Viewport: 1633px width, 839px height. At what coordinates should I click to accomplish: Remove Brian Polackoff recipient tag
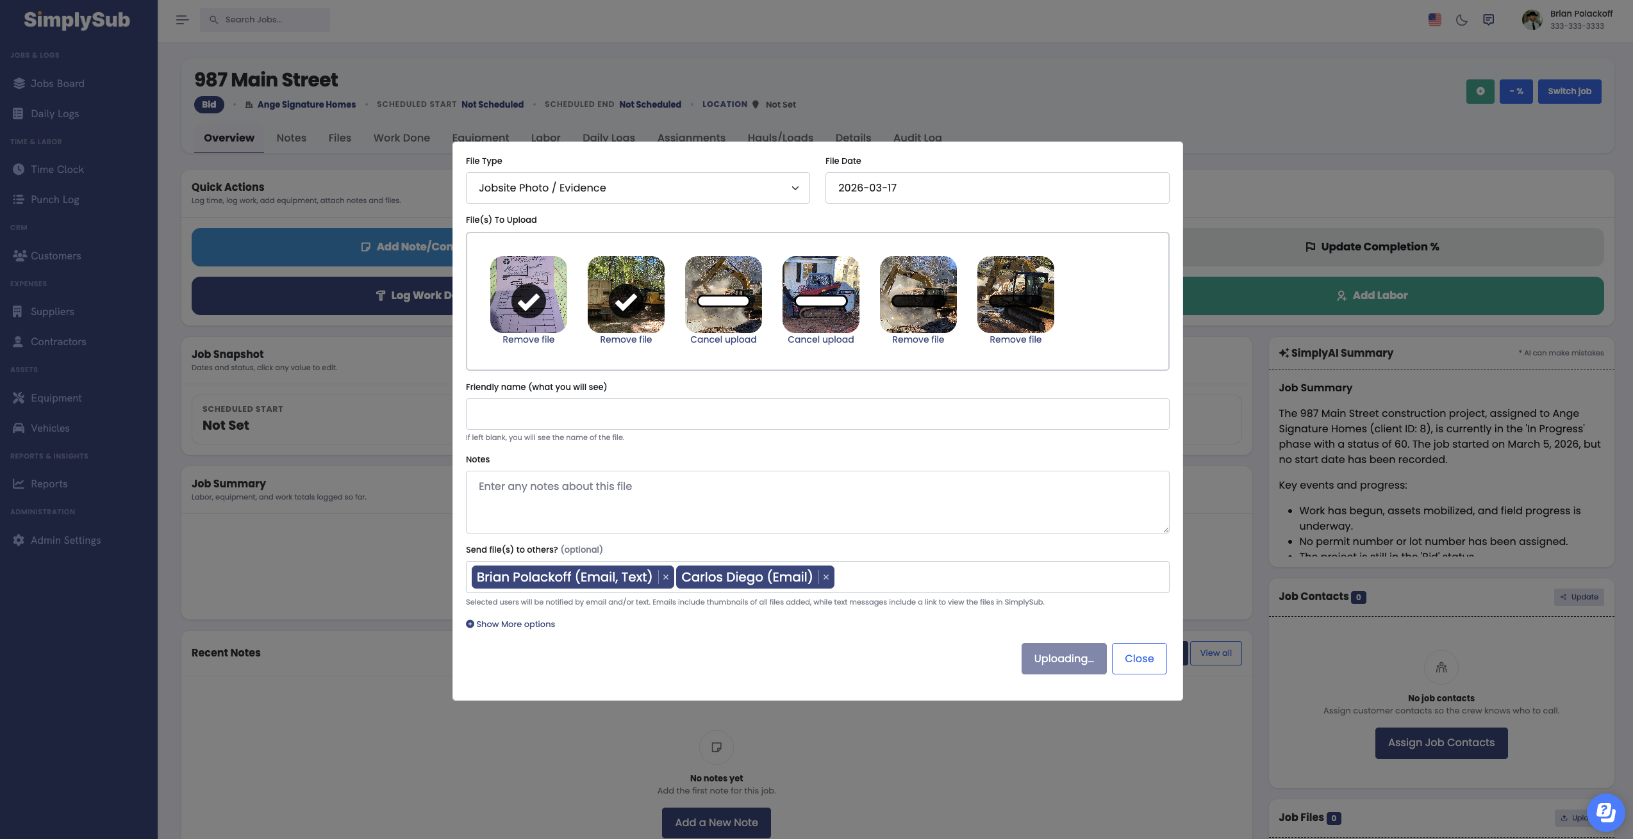click(666, 577)
